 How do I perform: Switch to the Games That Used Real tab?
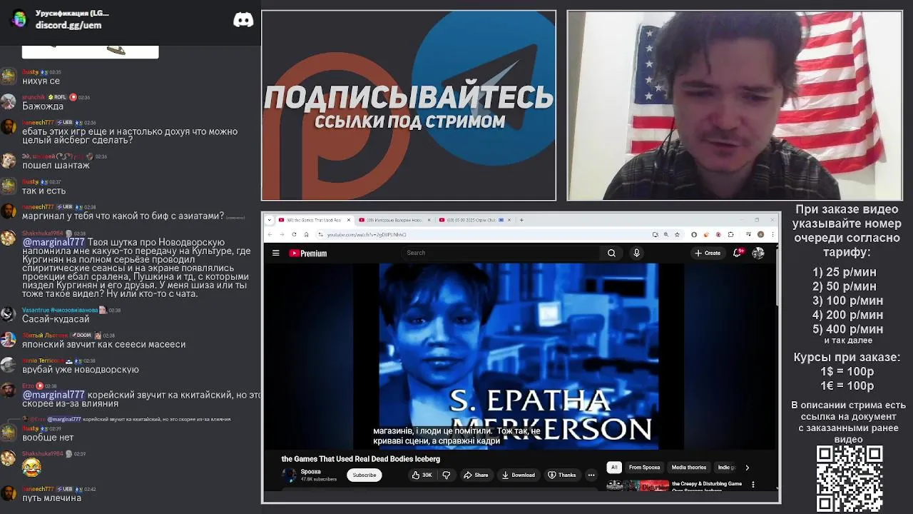tap(314, 220)
